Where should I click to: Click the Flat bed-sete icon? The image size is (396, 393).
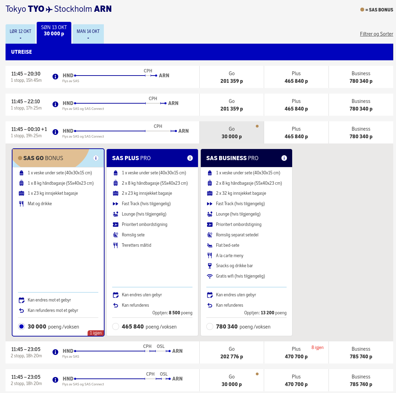point(210,245)
